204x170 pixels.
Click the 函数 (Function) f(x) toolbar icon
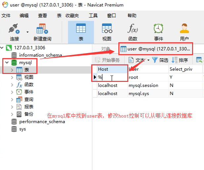[x=133, y=32]
